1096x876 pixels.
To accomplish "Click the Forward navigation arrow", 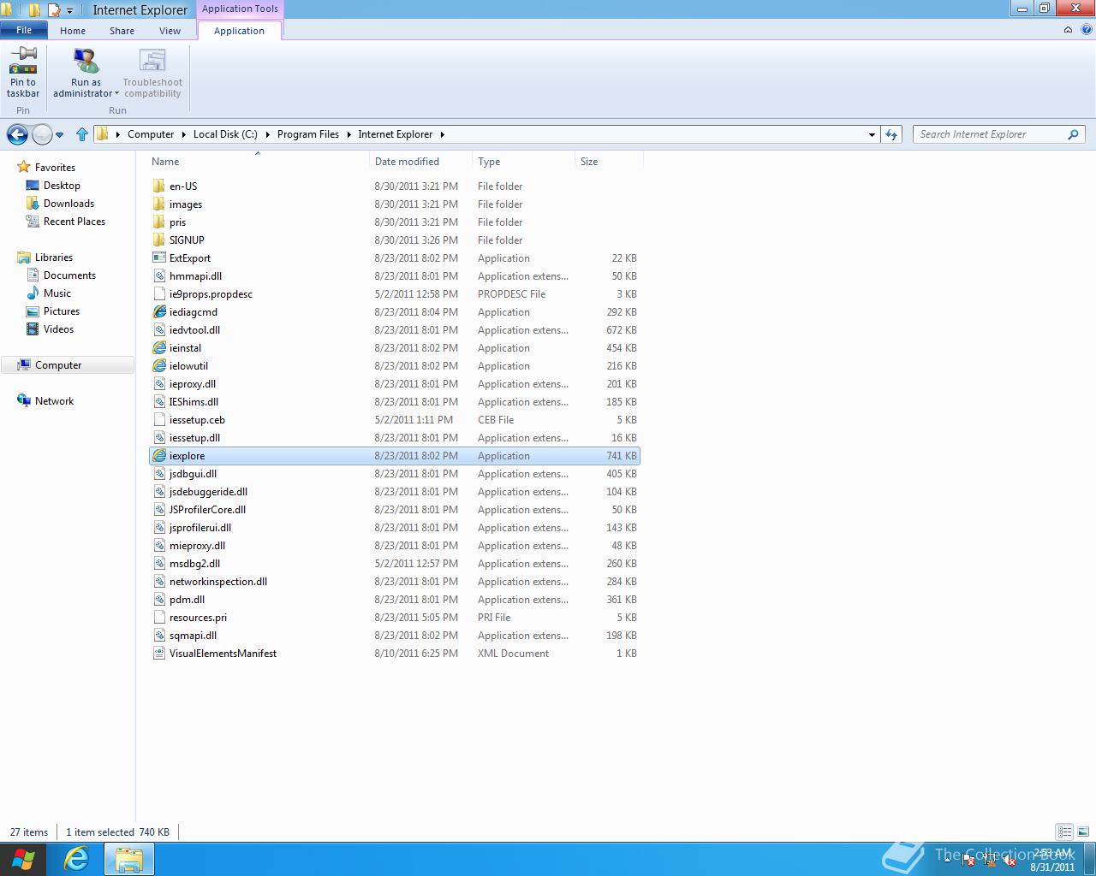I will pos(41,134).
